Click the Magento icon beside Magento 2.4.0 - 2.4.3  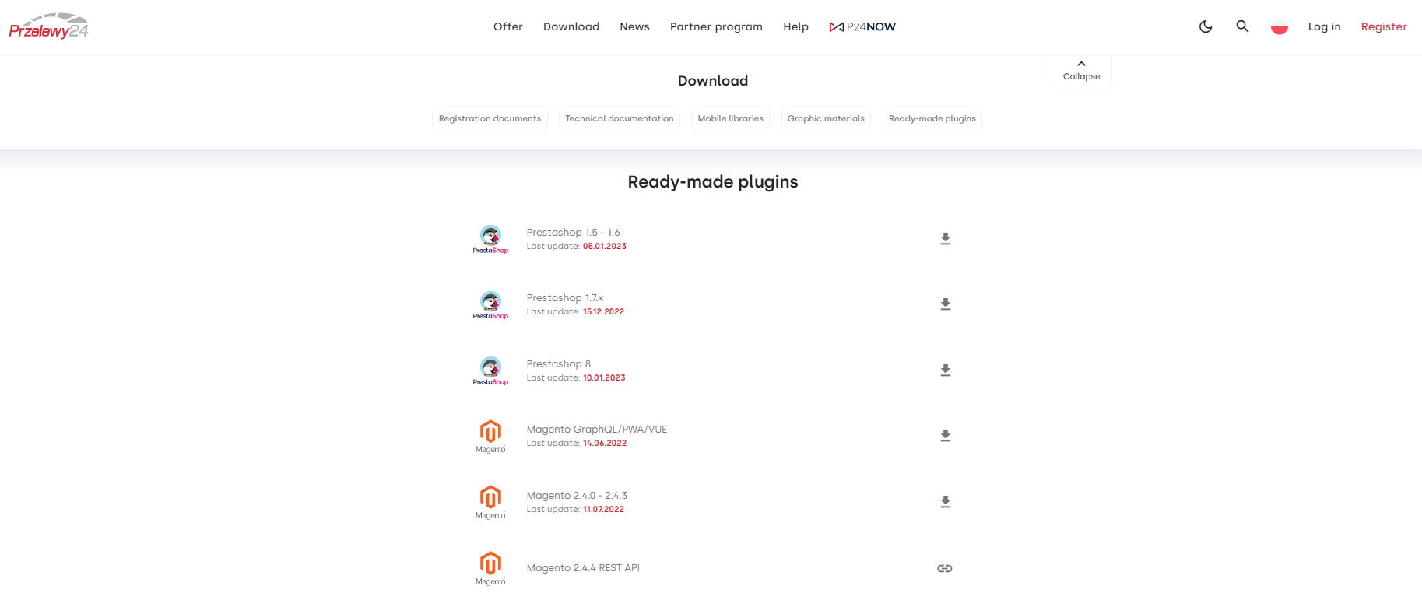pos(490,501)
